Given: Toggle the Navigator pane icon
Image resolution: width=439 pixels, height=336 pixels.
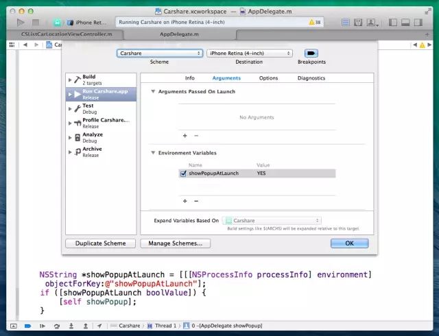Looking at the screenshot, I should [393, 23].
